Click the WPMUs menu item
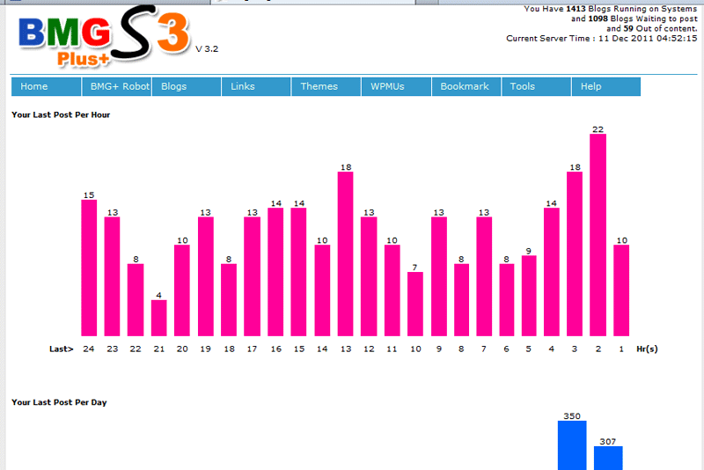The width and height of the screenshot is (704, 470). click(x=396, y=86)
